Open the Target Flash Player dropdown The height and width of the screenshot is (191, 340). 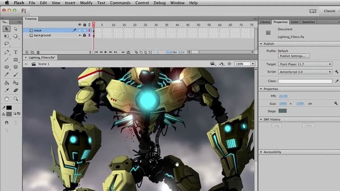coord(305,64)
